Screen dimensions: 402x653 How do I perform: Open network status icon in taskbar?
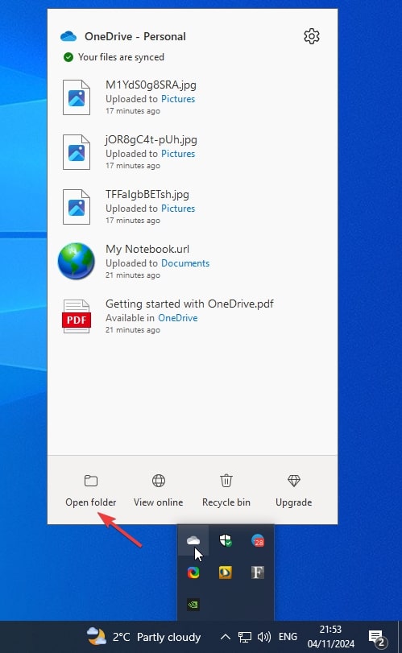click(x=245, y=637)
